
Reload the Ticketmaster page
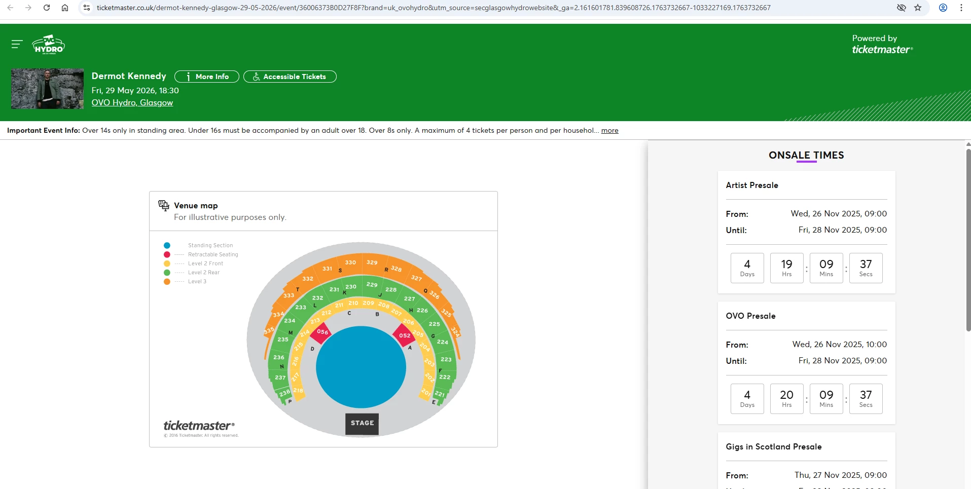coord(47,8)
